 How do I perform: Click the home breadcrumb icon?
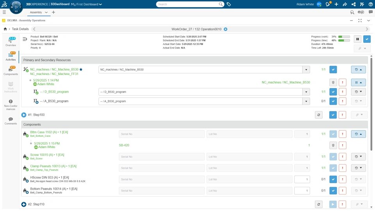click(5, 29)
